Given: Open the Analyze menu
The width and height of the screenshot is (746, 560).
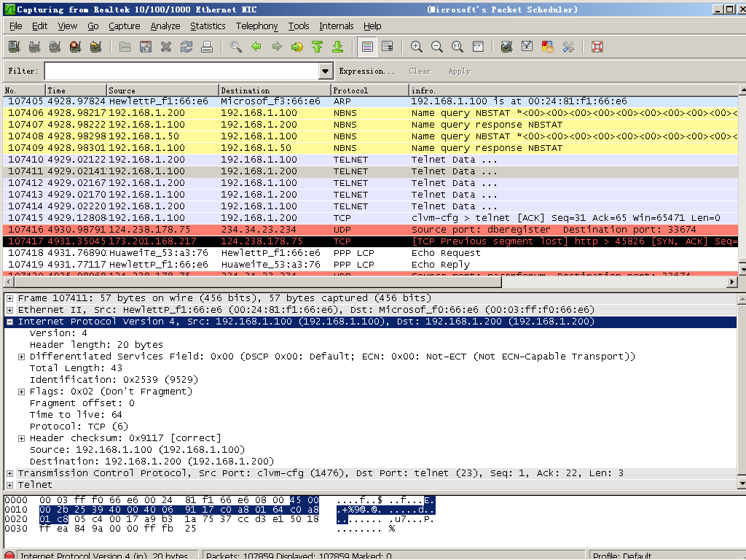Looking at the screenshot, I should pos(165,26).
